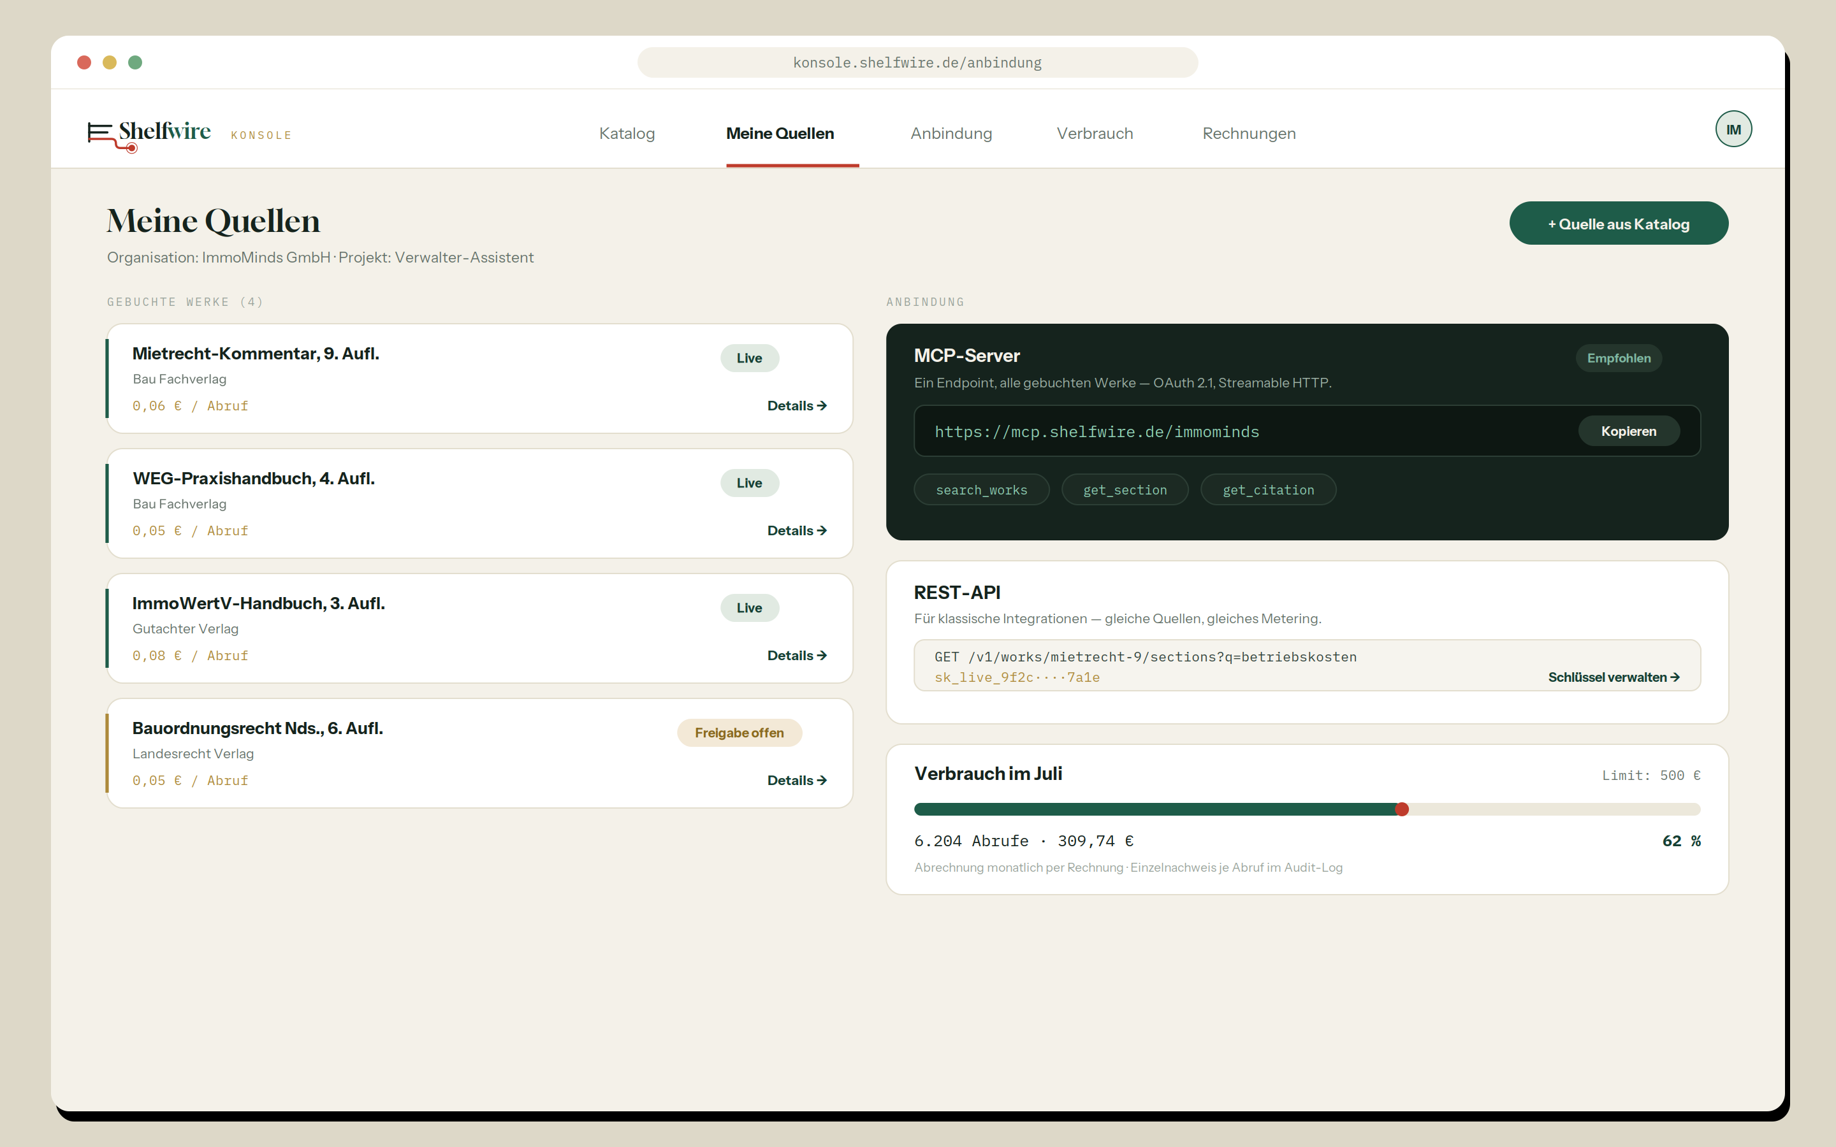Click the 62 % usage value

pos(1681,840)
